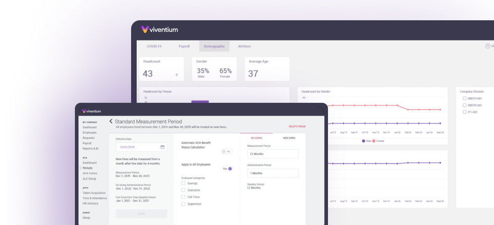Open the Attrition tab
The image size is (494, 225).
point(244,46)
